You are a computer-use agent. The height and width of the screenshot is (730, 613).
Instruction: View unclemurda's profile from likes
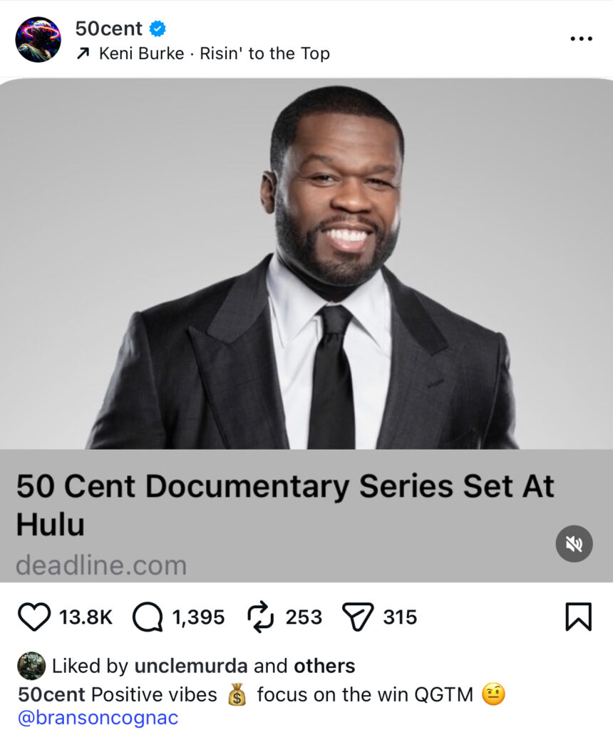(191, 666)
